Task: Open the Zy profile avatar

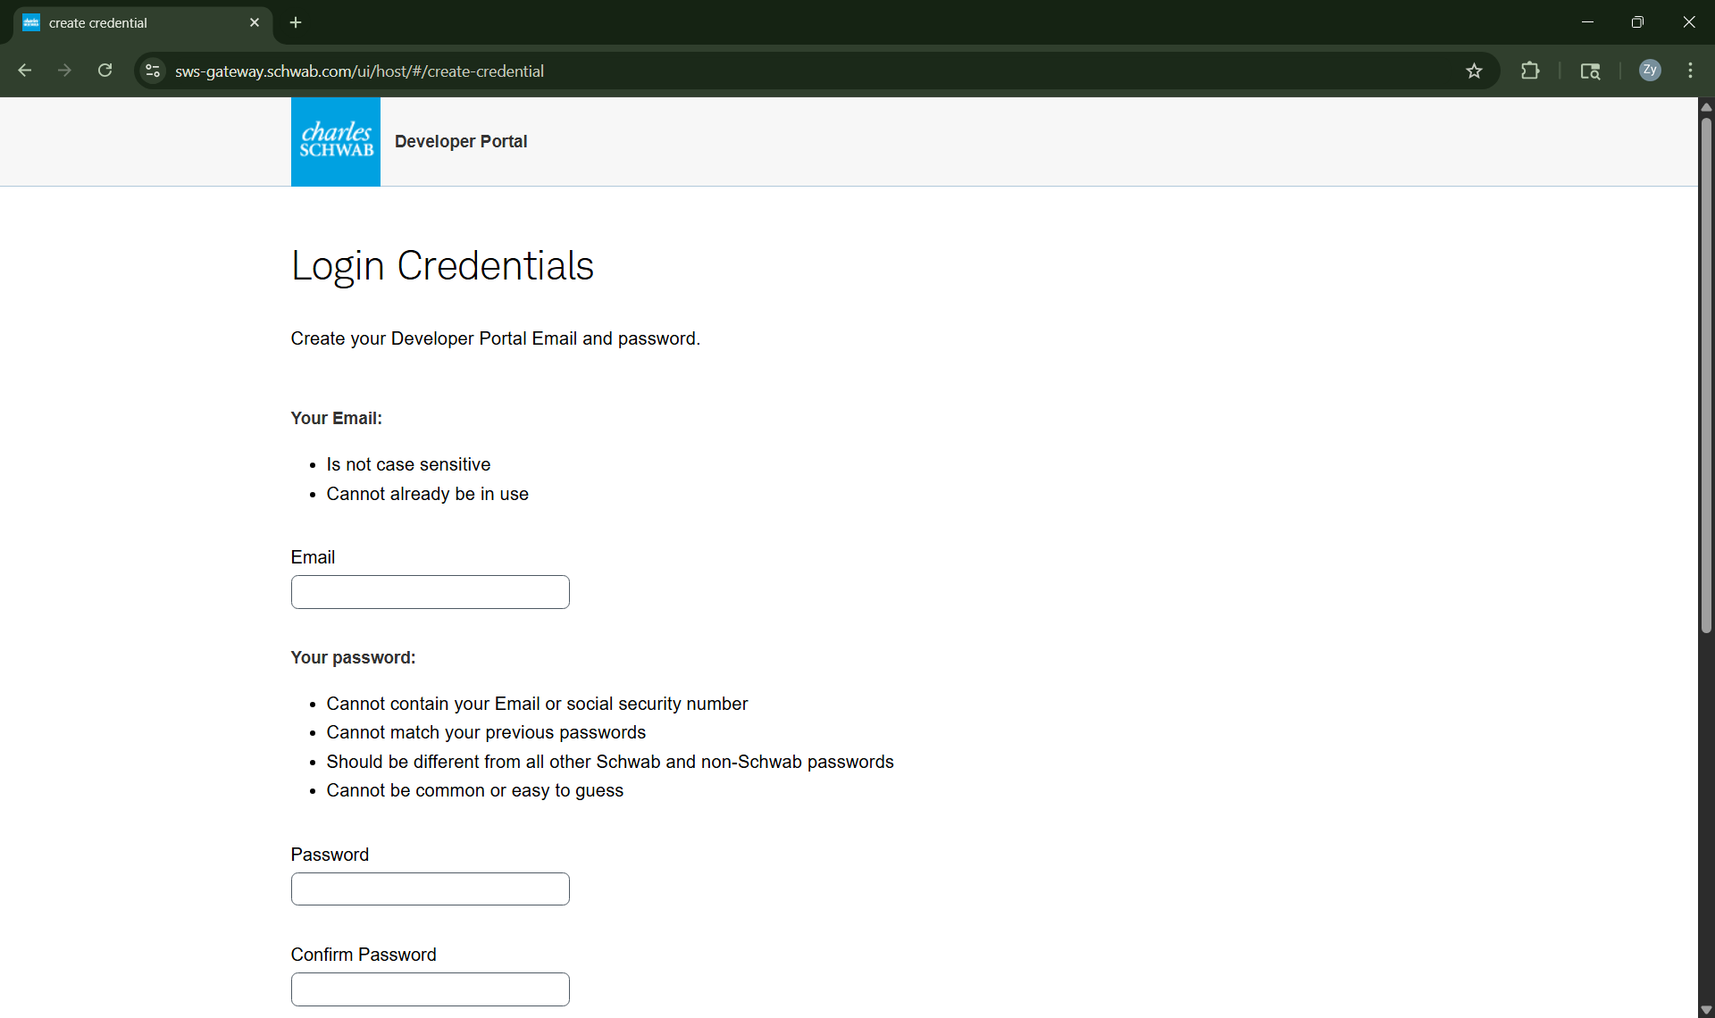Action: (1650, 71)
